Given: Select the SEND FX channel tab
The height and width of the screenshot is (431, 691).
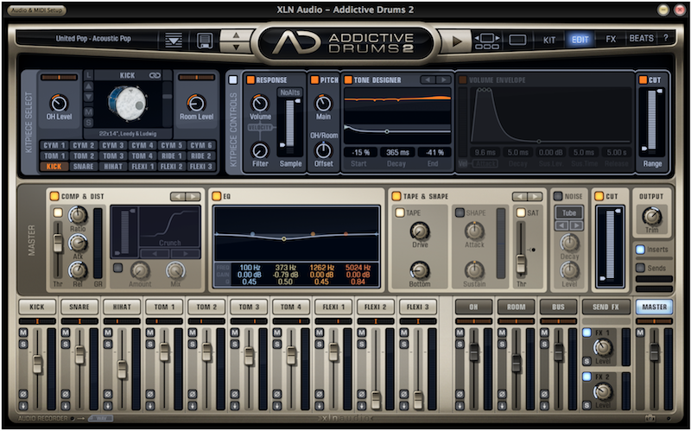Looking at the screenshot, I should pos(605,307).
